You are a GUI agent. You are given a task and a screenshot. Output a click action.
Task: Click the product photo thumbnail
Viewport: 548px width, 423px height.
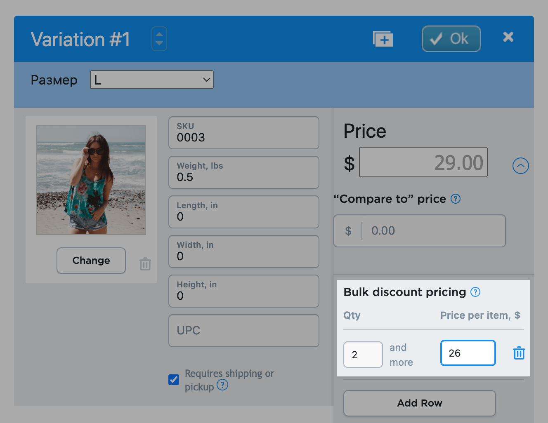[91, 180]
